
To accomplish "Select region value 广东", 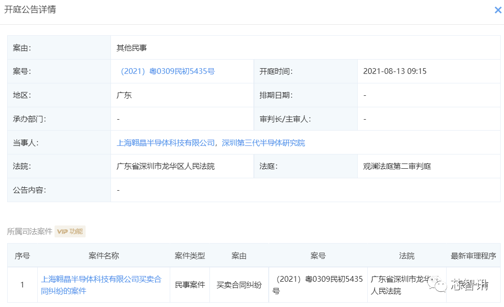I will (124, 95).
